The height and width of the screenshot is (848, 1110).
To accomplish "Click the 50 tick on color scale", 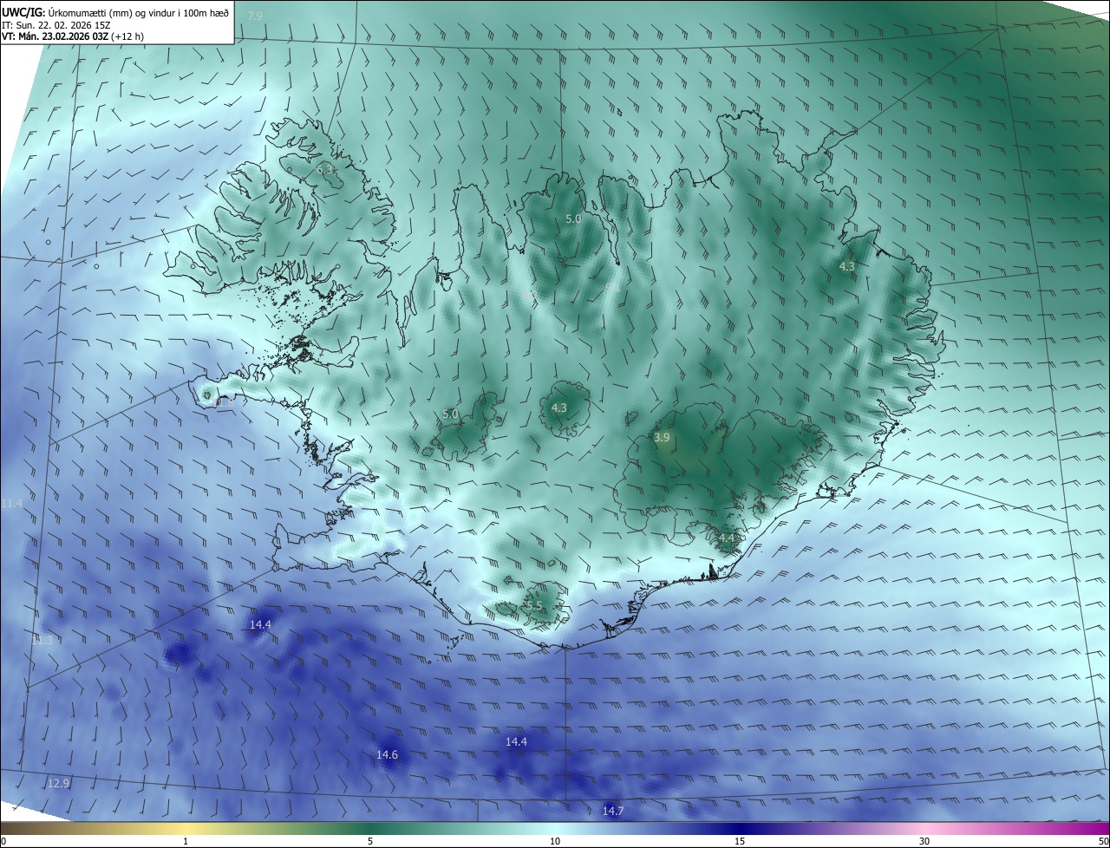I will tap(1103, 841).
